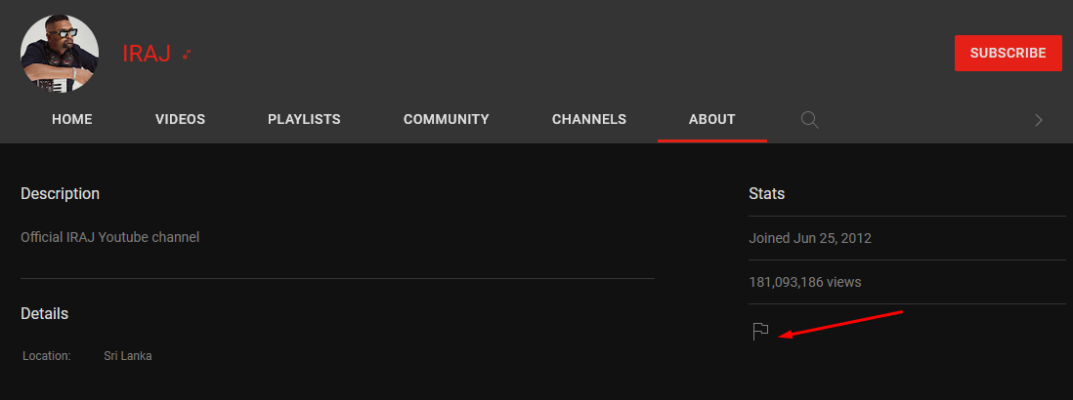Click the 'Sri Lanka' location value

coord(128,356)
